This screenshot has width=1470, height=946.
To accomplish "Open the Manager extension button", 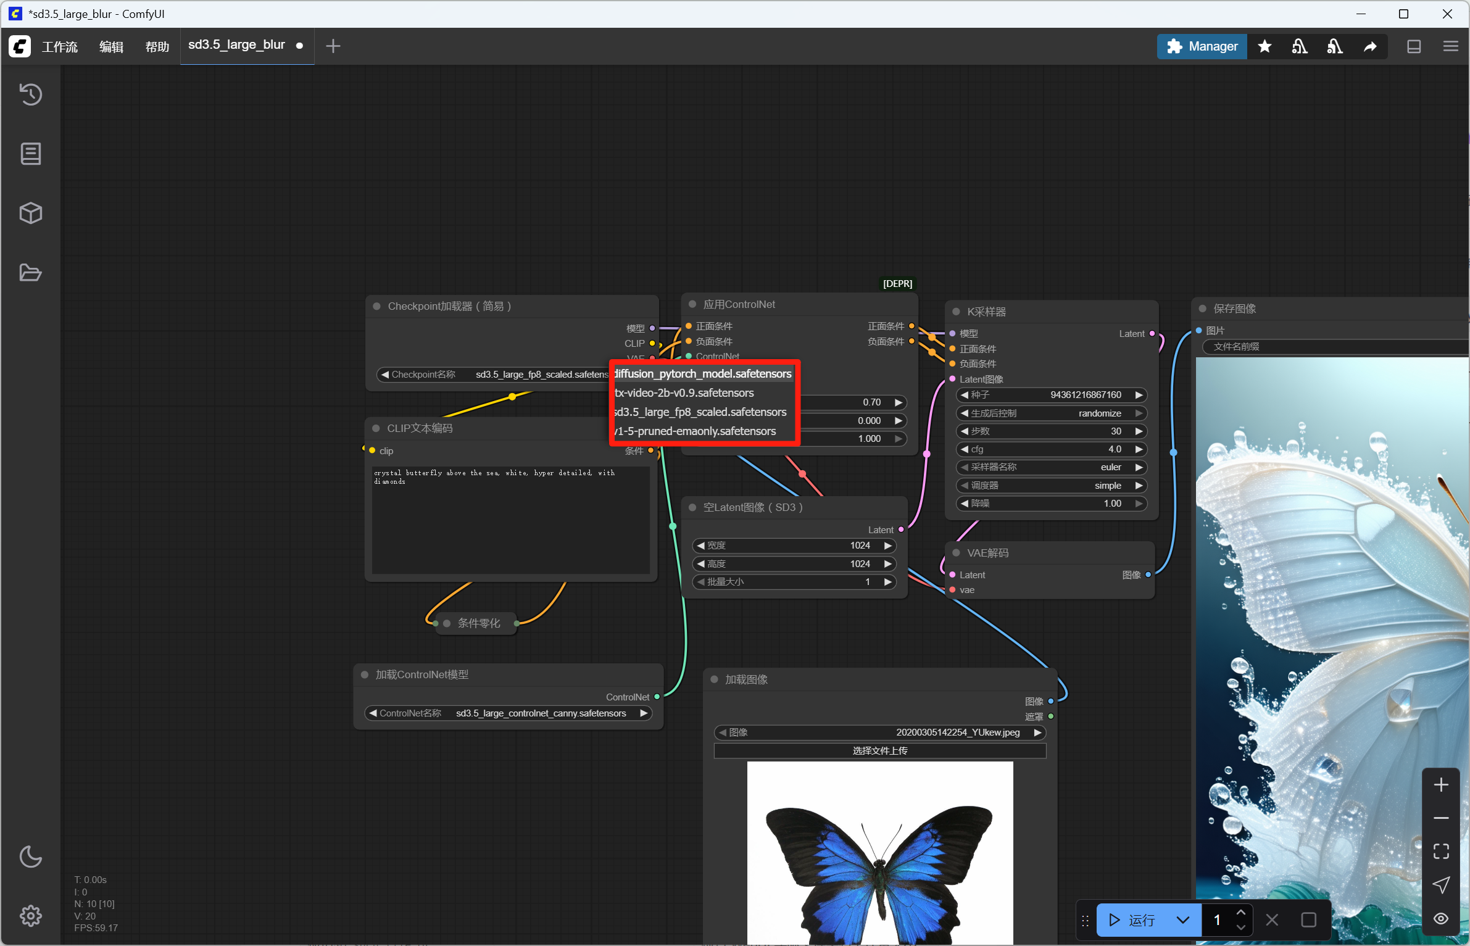I will [1202, 46].
